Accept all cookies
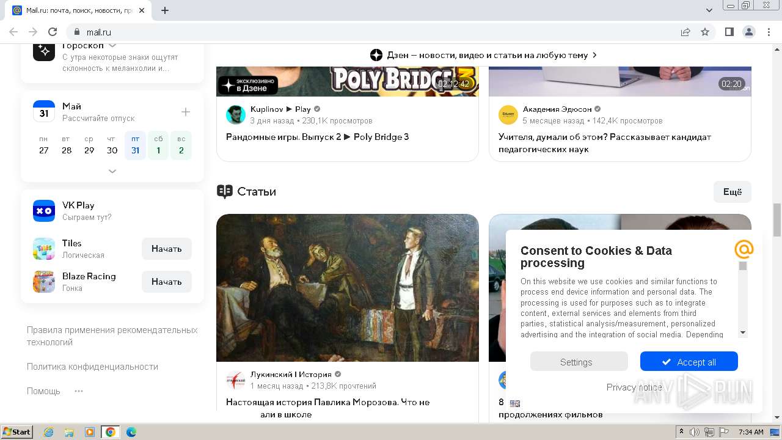This screenshot has height=440, width=782. (x=689, y=362)
